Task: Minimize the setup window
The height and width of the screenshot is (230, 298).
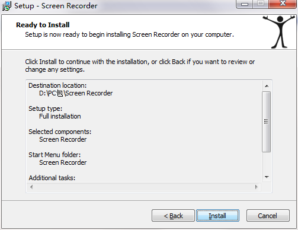Action: 245,4
